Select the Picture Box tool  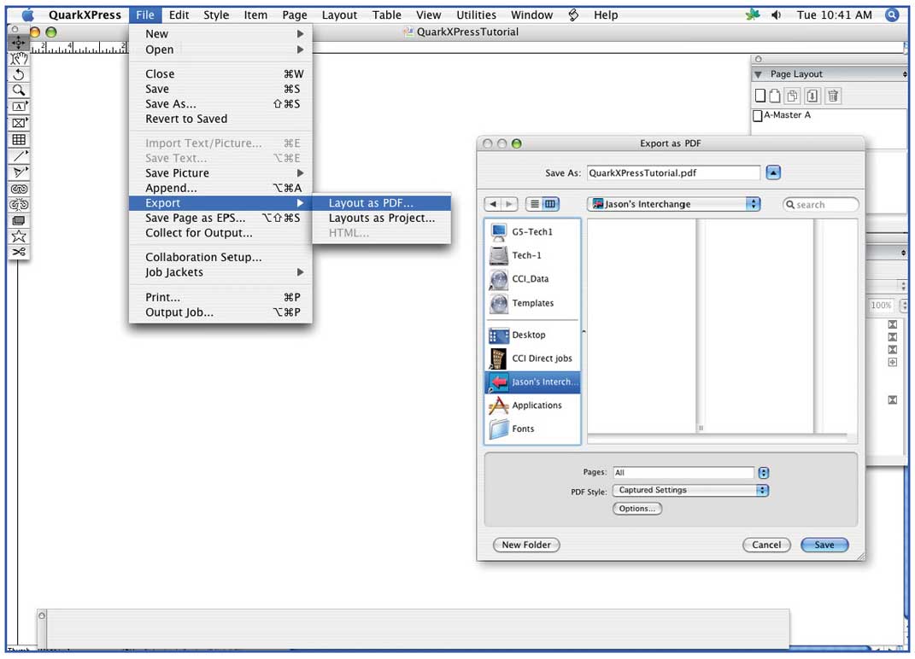click(x=19, y=123)
